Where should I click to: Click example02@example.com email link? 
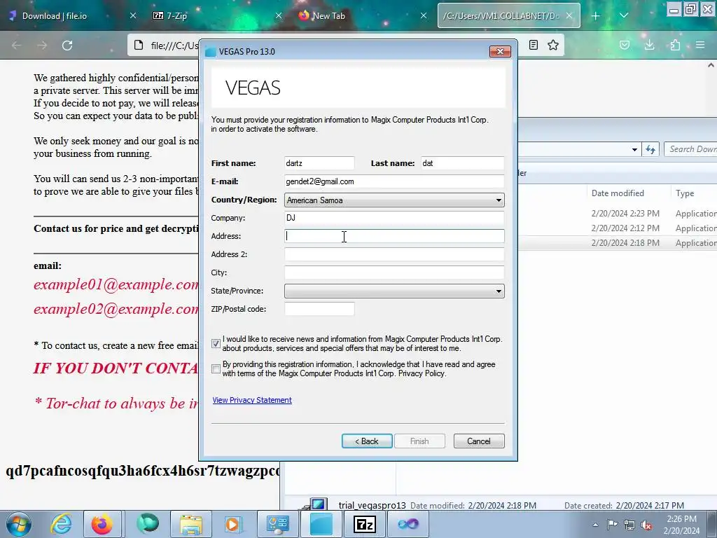pos(116,309)
